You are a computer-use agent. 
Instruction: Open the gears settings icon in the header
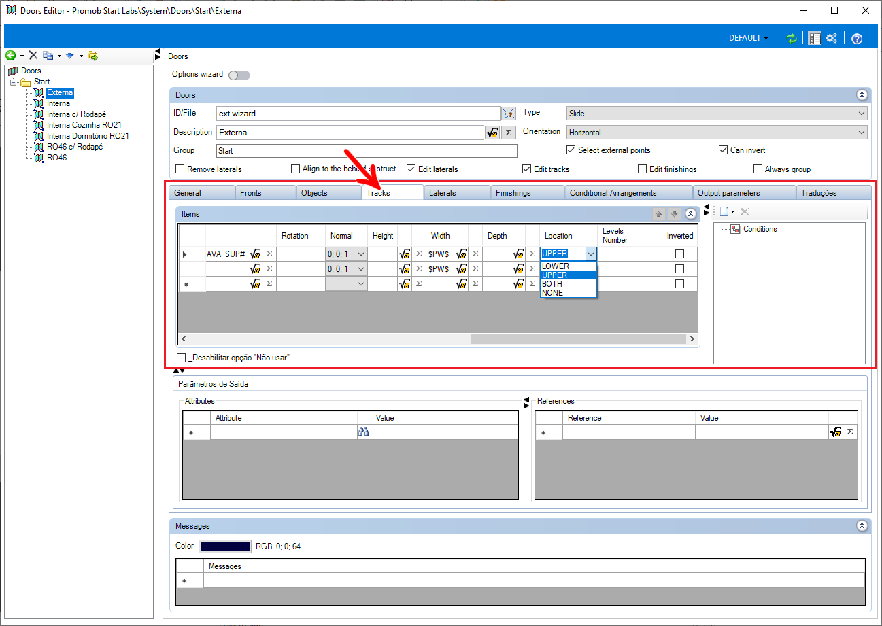[x=832, y=38]
